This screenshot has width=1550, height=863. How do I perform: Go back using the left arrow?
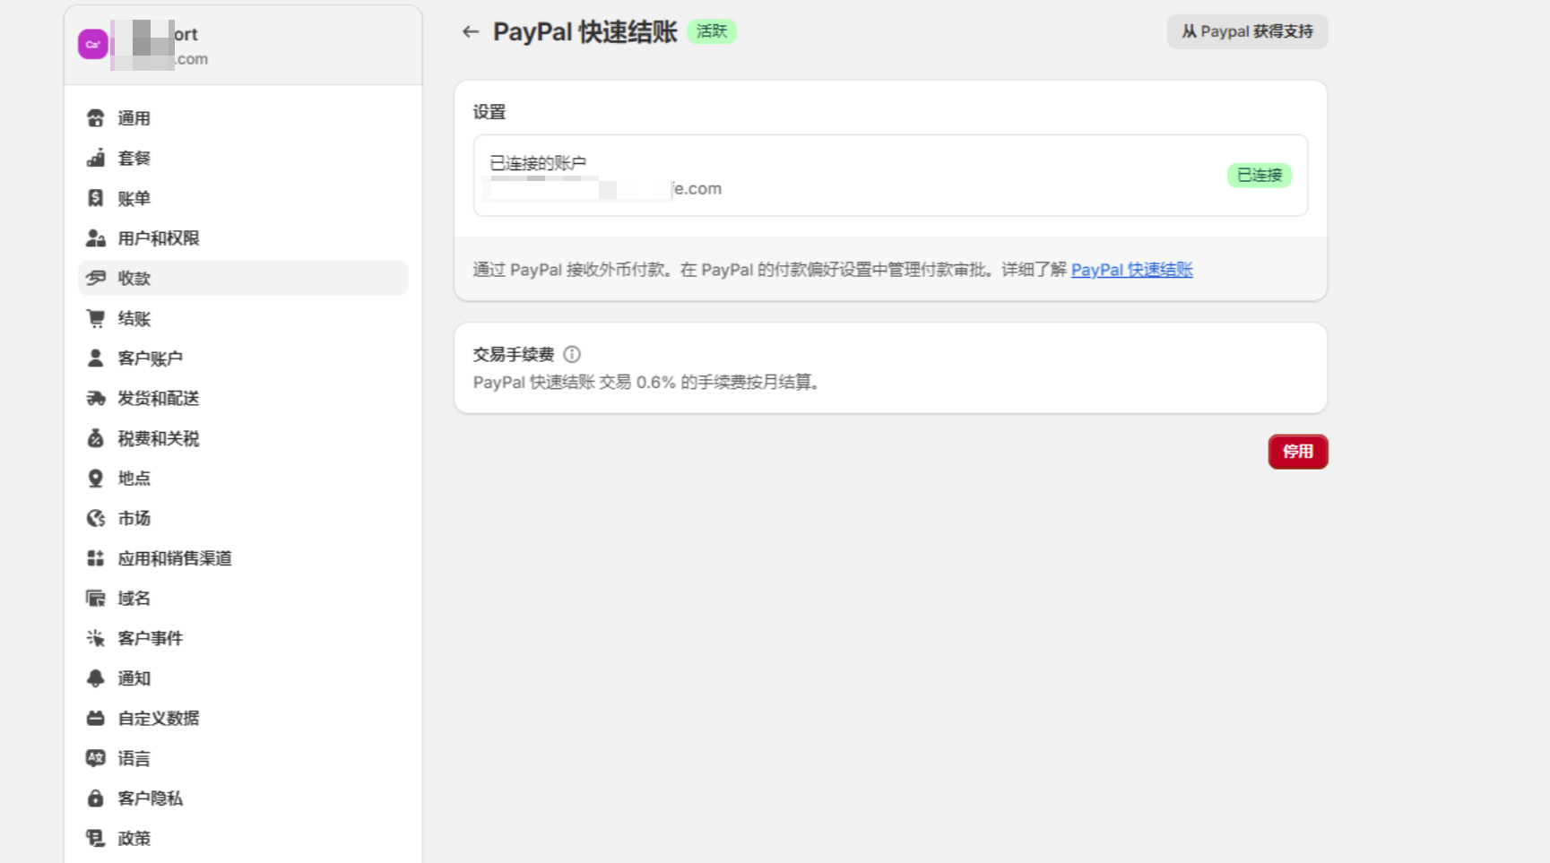[471, 32]
